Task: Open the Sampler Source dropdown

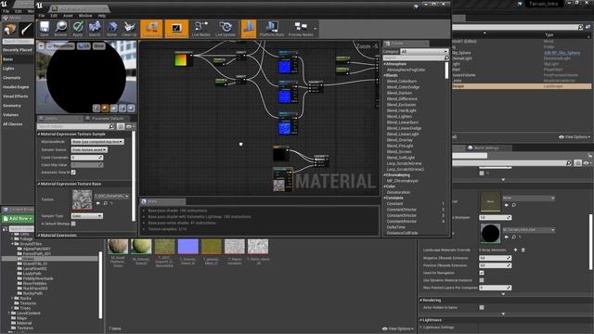Action: (89, 149)
